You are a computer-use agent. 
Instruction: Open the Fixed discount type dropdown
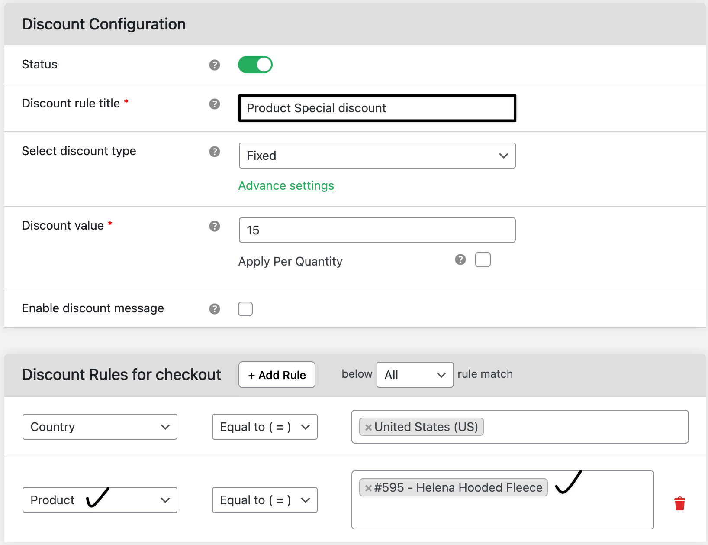(377, 156)
